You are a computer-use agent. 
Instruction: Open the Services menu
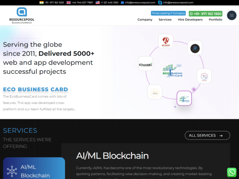click(x=165, y=20)
